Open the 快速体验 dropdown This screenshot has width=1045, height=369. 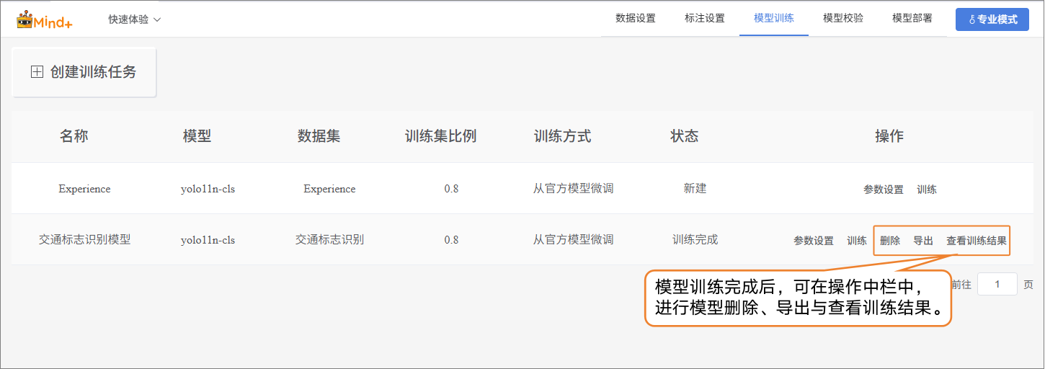pos(134,19)
